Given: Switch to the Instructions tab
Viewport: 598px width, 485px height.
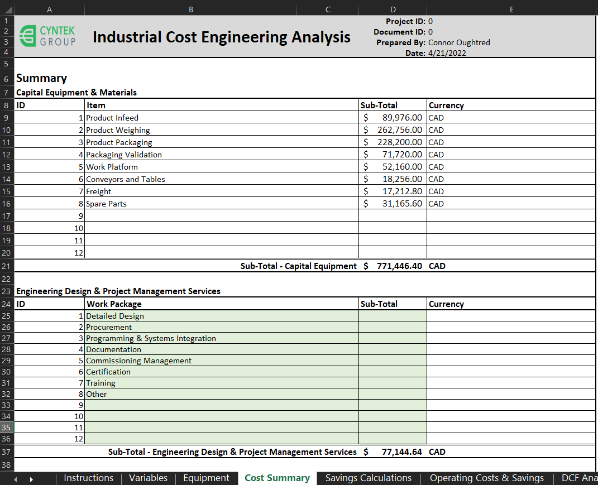Looking at the screenshot, I should (x=89, y=478).
